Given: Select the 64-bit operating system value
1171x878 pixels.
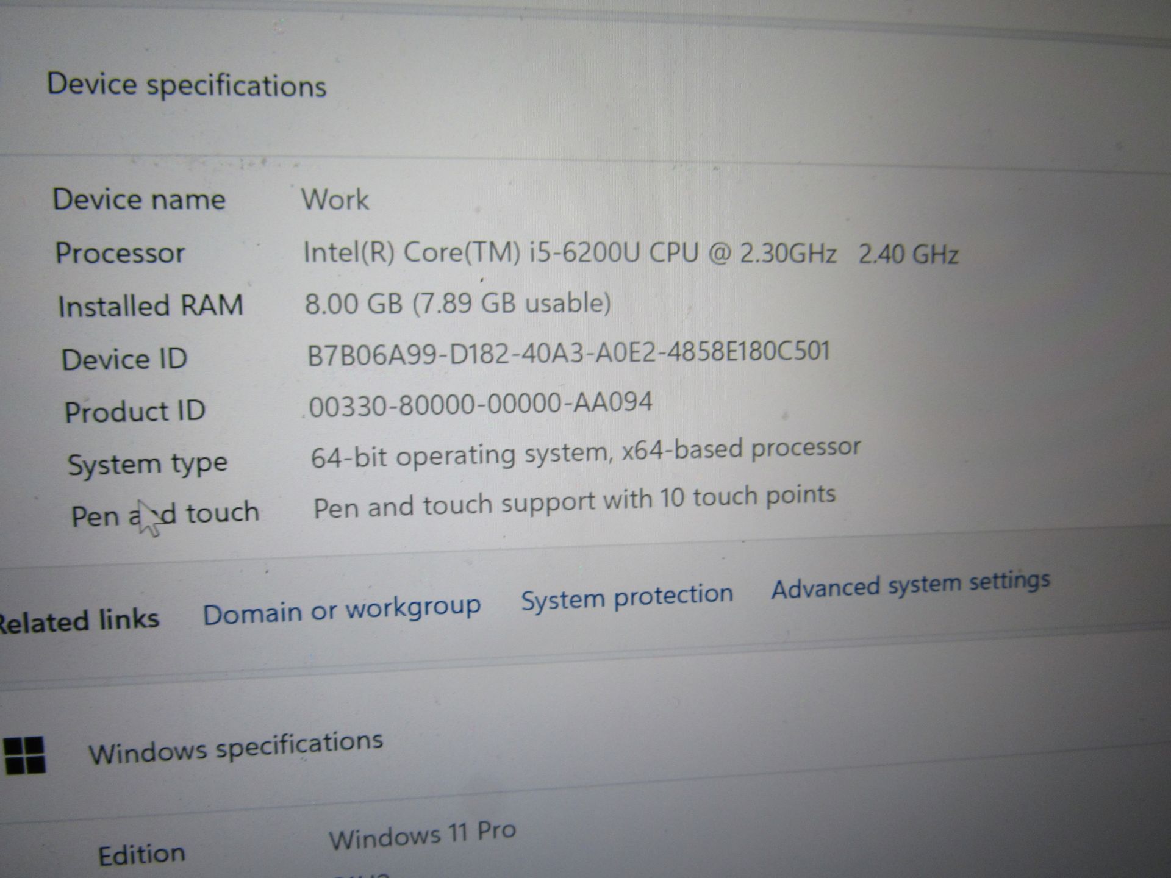Looking at the screenshot, I should tap(585, 453).
